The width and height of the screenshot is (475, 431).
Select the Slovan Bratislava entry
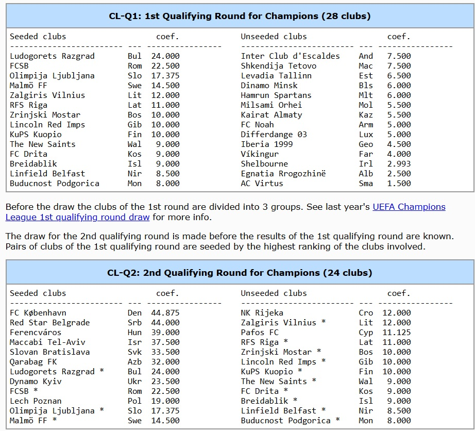(x=49, y=352)
